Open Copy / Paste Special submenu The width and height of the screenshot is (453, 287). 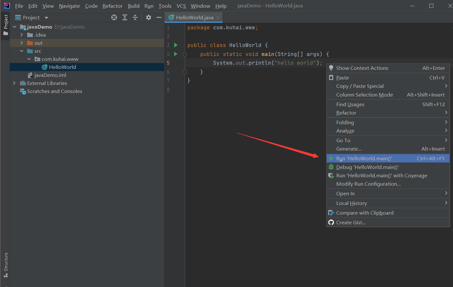388,86
